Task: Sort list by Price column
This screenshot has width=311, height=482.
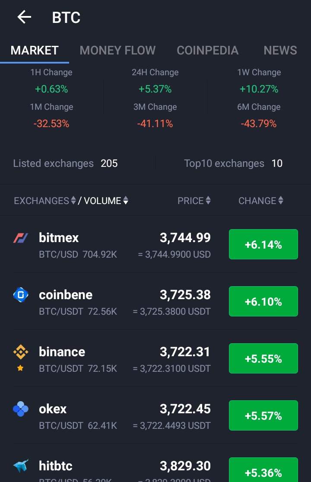Action: pyautogui.click(x=194, y=201)
